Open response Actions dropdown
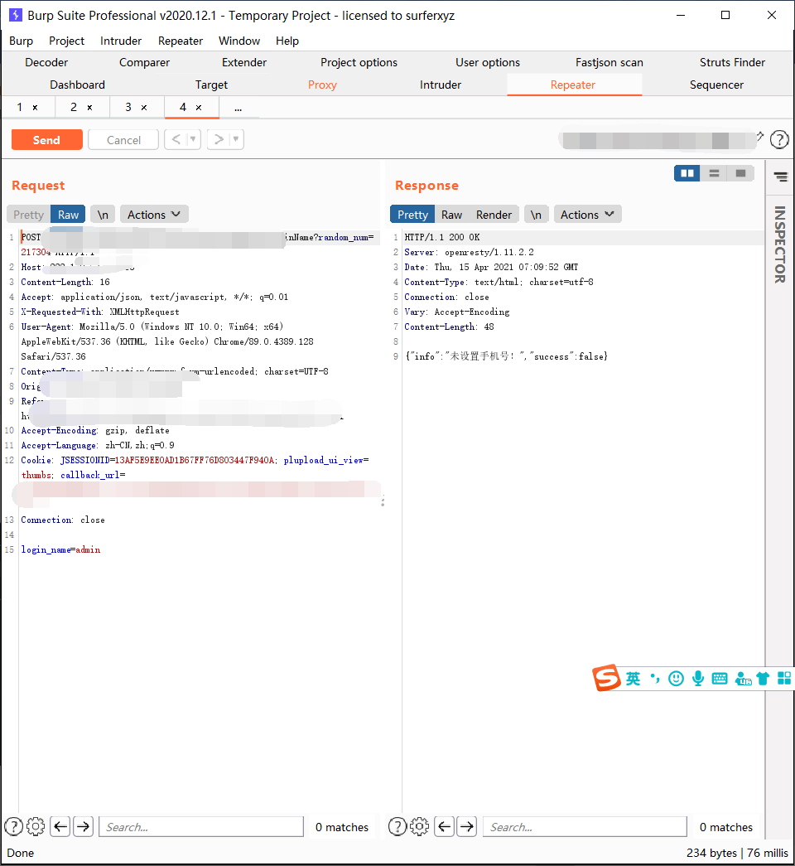The width and height of the screenshot is (795, 866). (587, 215)
